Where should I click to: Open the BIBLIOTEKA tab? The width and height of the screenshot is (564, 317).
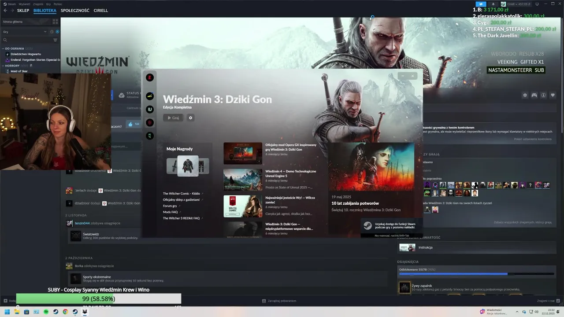tap(45, 11)
